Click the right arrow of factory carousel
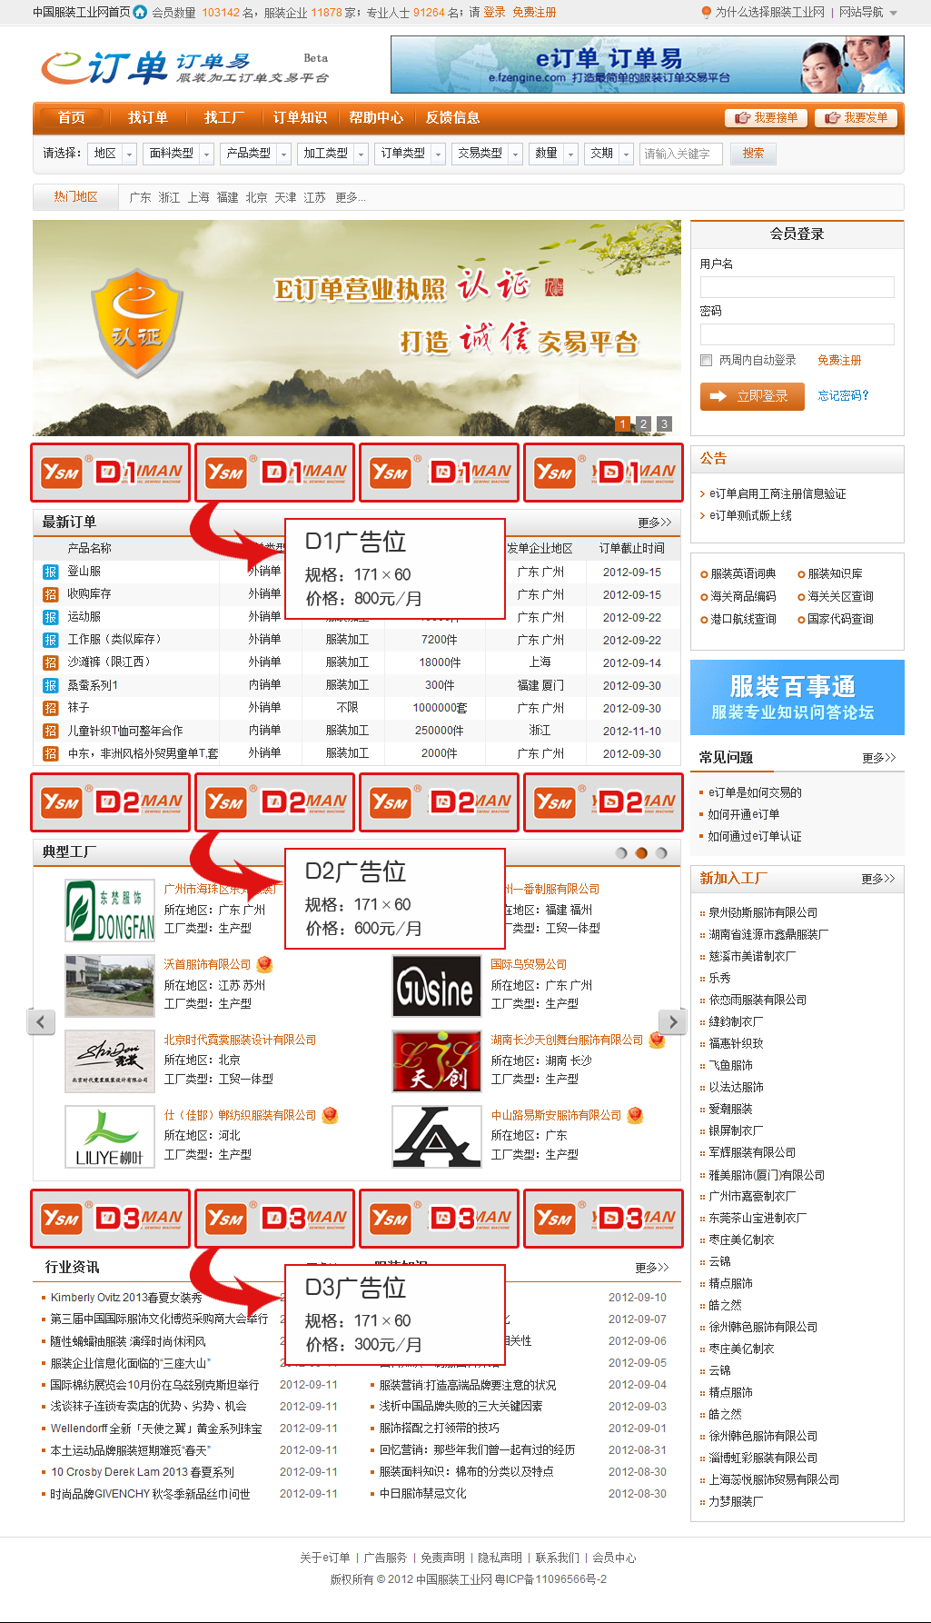The image size is (931, 1623). click(x=672, y=1021)
